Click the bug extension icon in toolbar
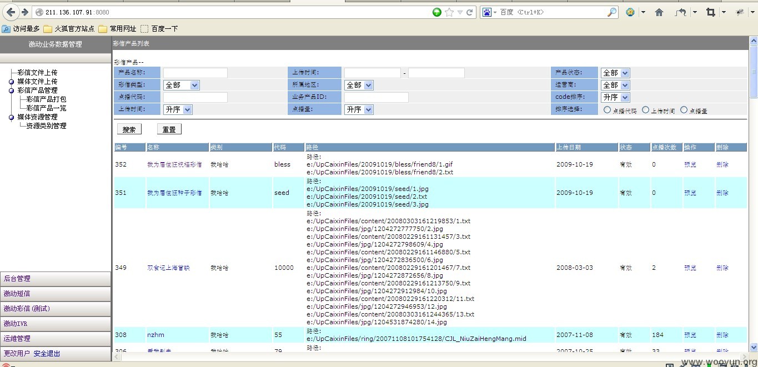Image resolution: width=758 pixels, height=367 pixels. pyautogui.click(x=740, y=12)
